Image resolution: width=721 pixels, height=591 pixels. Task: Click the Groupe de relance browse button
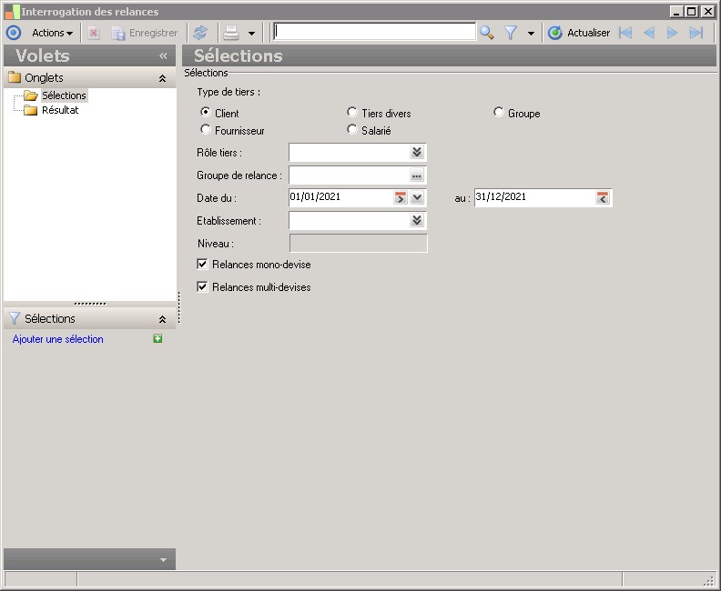click(x=416, y=175)
